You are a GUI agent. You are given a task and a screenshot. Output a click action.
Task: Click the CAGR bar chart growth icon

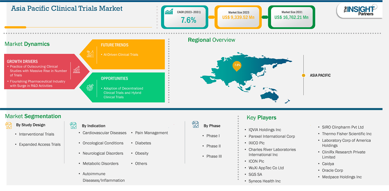point(169,12)
